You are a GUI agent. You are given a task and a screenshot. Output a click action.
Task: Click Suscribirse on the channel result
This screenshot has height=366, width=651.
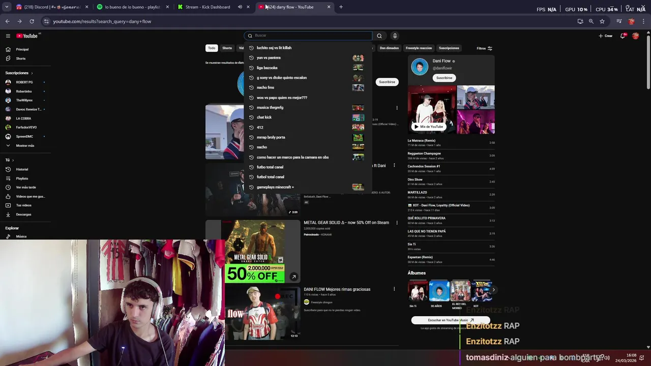(x=387, y=82)
